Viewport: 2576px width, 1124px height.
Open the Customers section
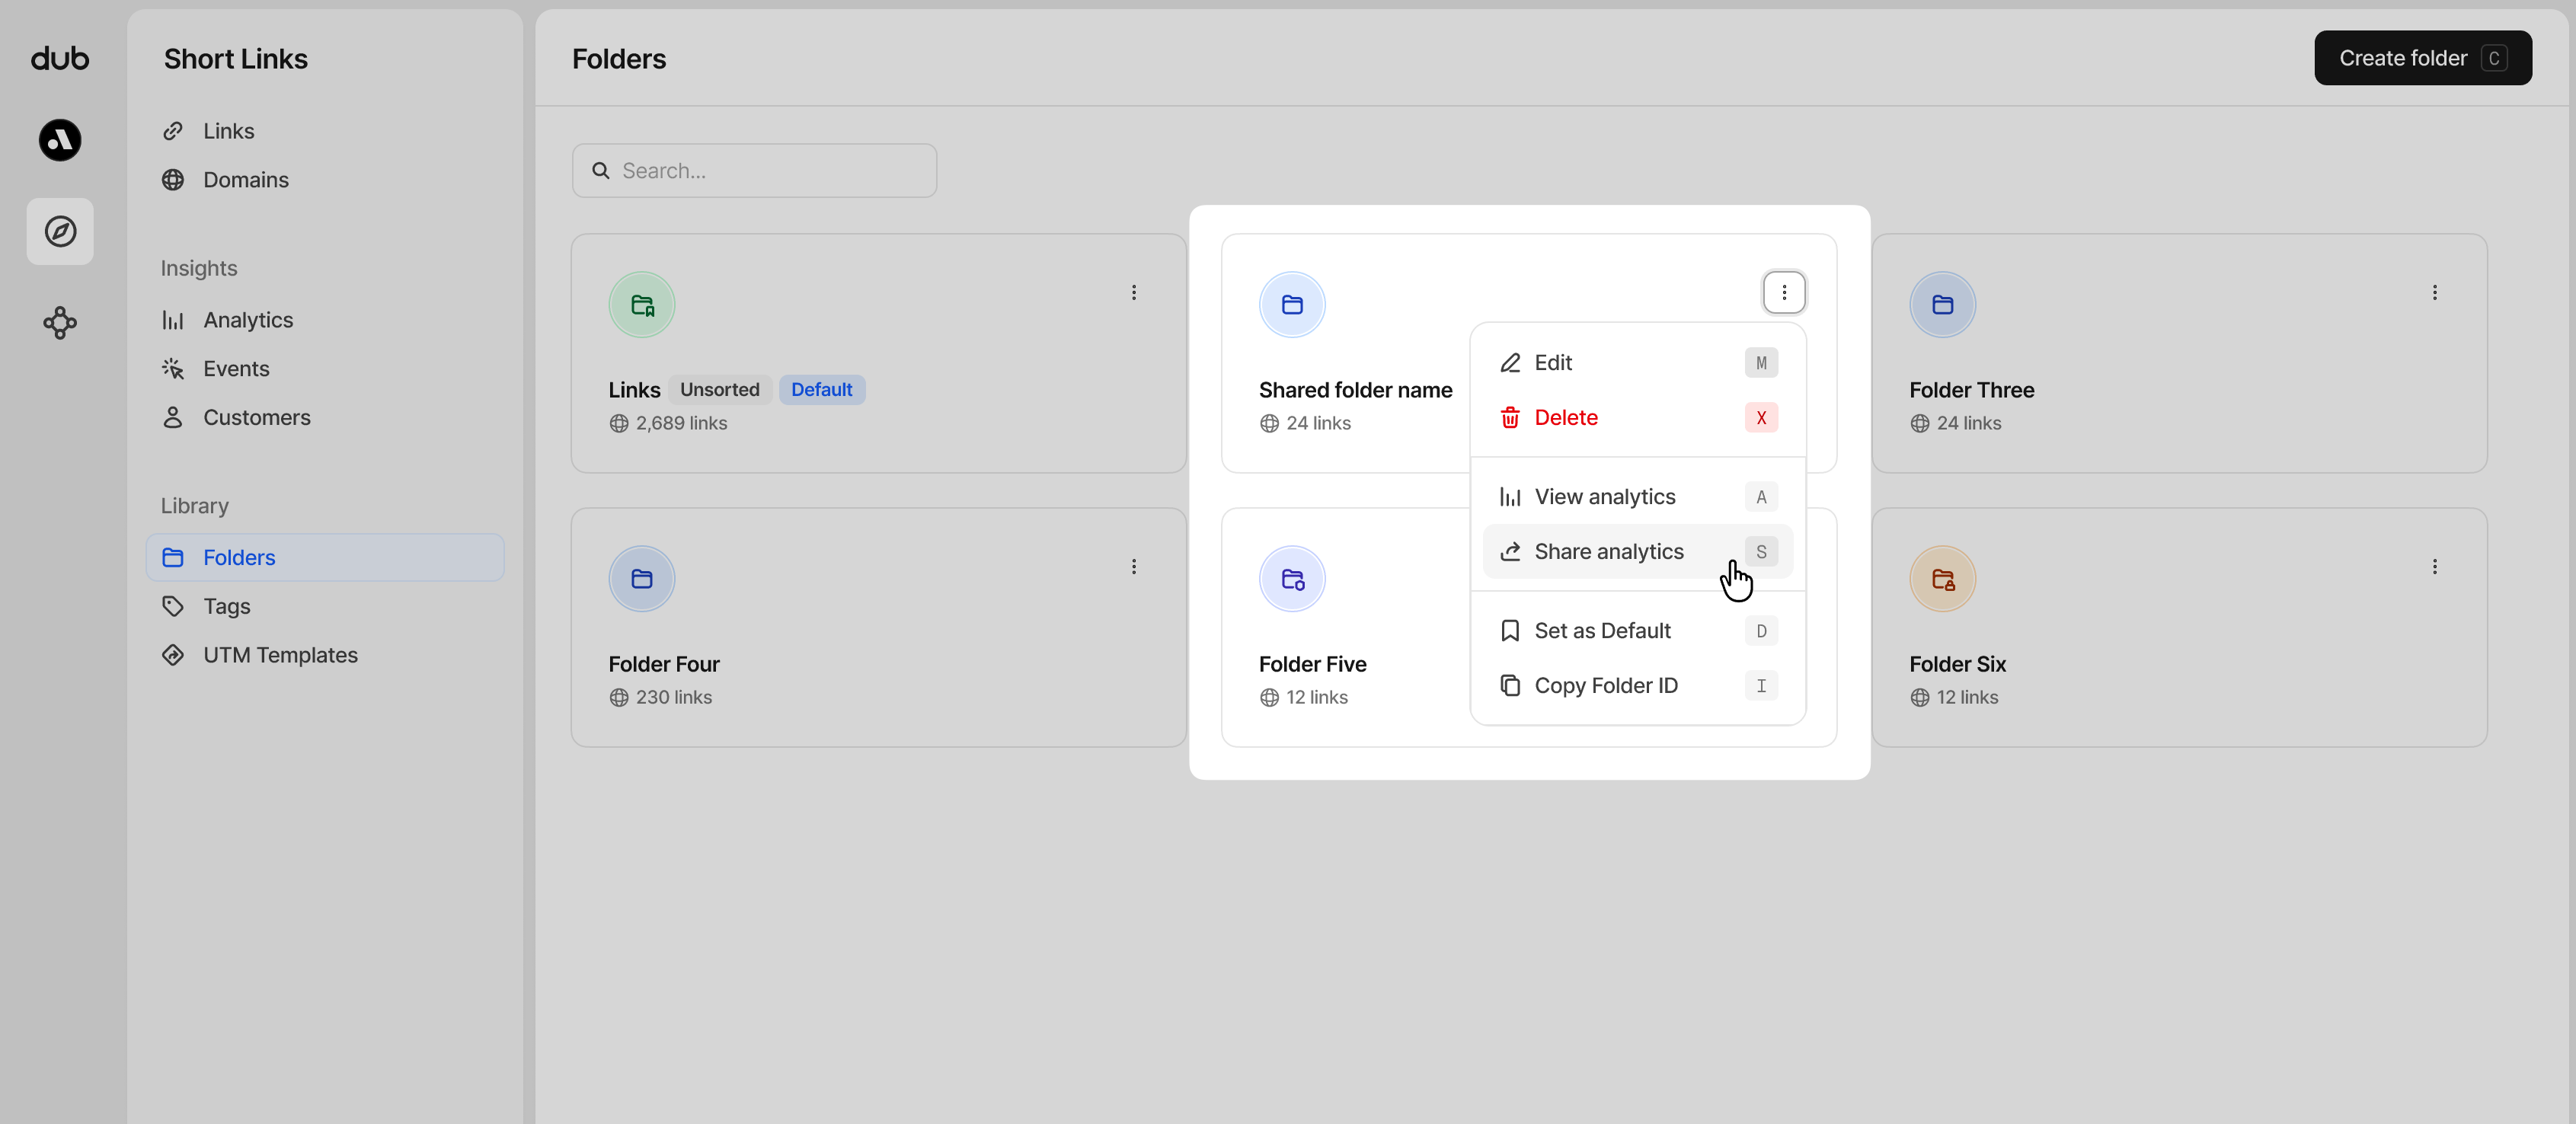(x=257, y=417)
